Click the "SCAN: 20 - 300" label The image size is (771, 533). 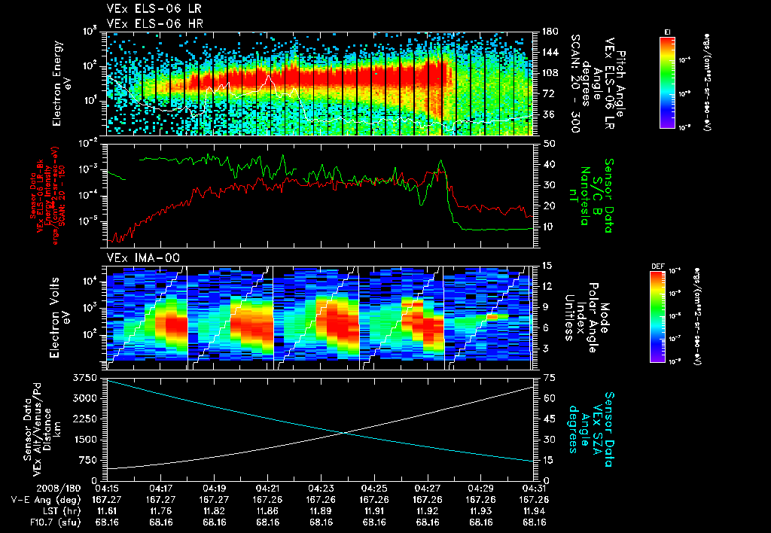pos(575,84)
